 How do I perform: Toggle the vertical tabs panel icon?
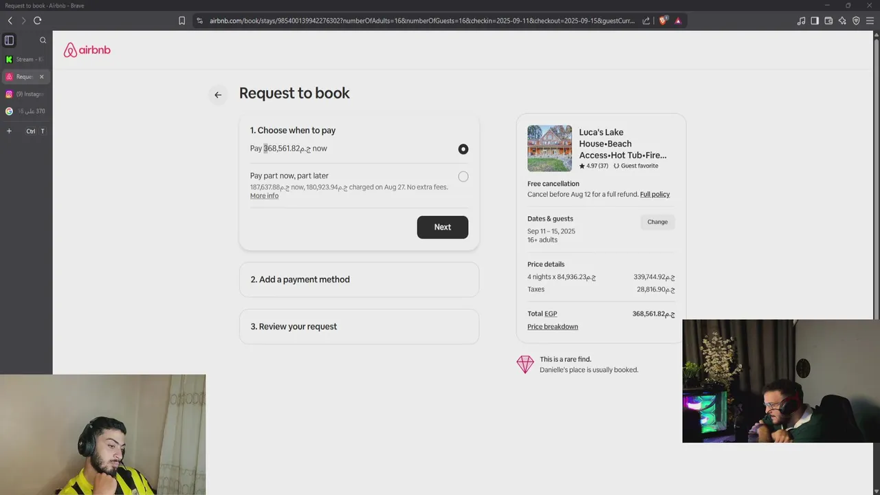[x=9, y=41]
